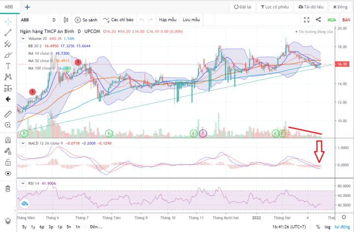354x232 pixels.
Task: Open the chart patterns tool
Action: pyautogui.click(x=8, y=77)
